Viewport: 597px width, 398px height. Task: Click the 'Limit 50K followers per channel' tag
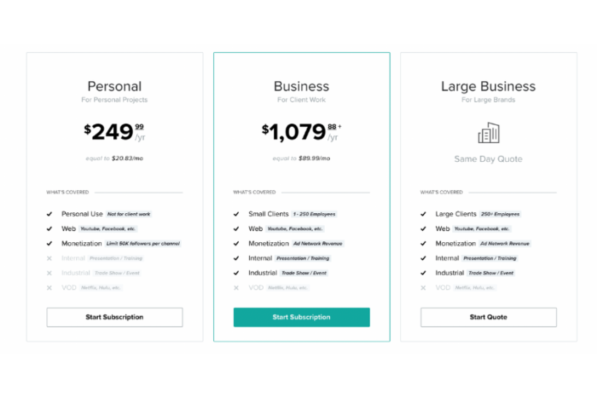click(143, 244)
